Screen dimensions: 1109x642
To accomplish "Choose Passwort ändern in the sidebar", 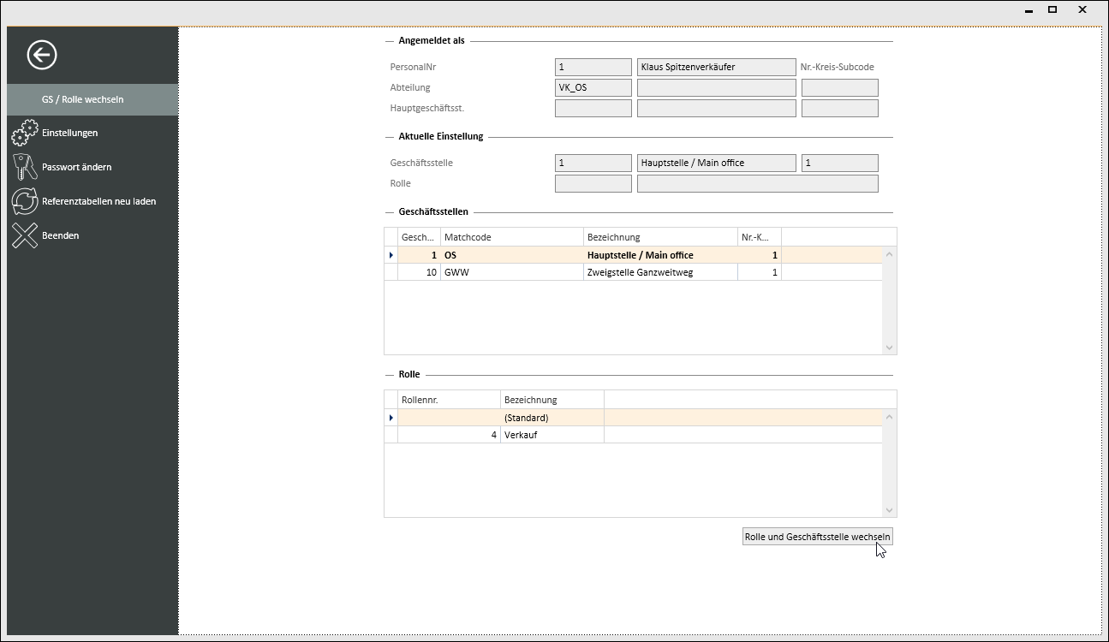I will (92, 167).
